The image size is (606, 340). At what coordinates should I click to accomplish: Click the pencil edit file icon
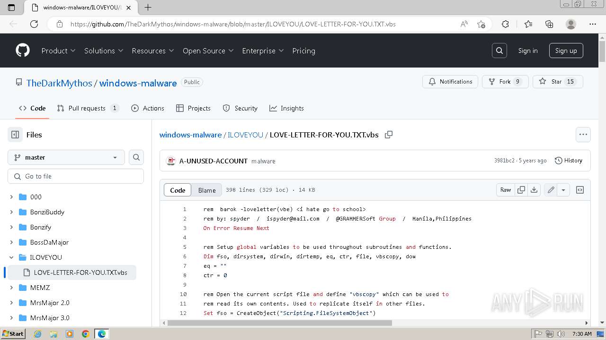pos(551,190)
